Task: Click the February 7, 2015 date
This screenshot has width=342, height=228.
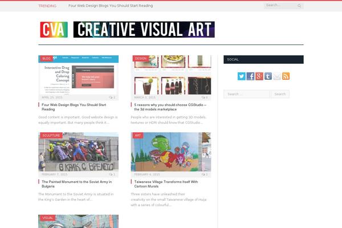Action: coord(55,174)
